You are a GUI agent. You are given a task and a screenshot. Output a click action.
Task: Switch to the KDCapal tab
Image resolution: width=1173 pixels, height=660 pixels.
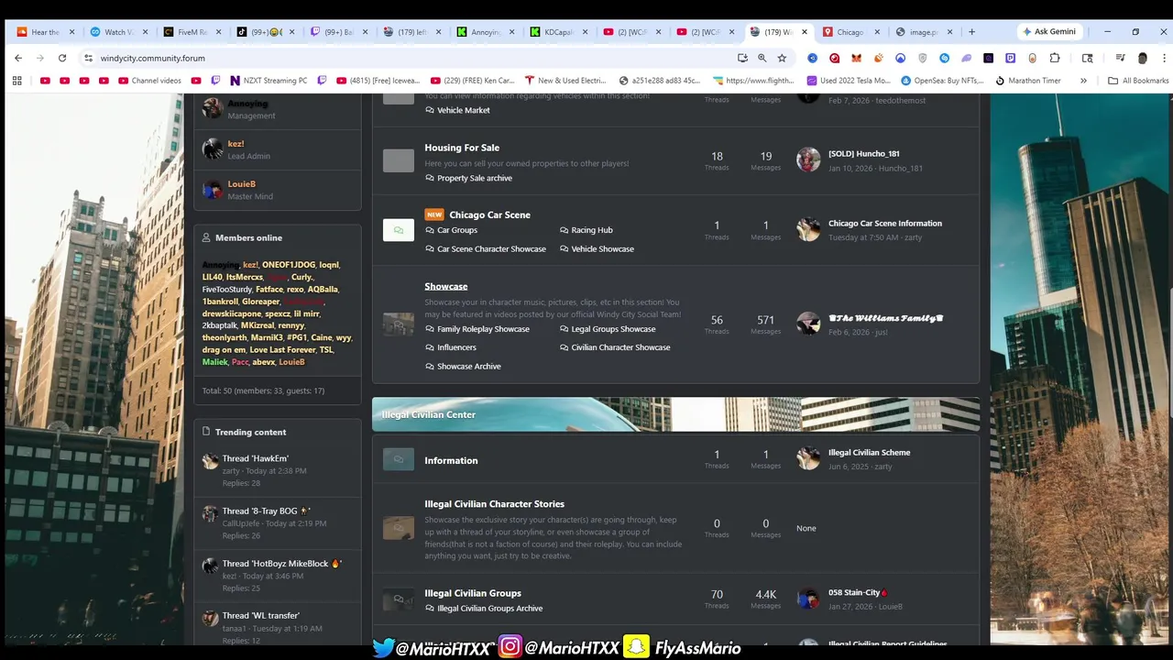[x=558, y=32]
